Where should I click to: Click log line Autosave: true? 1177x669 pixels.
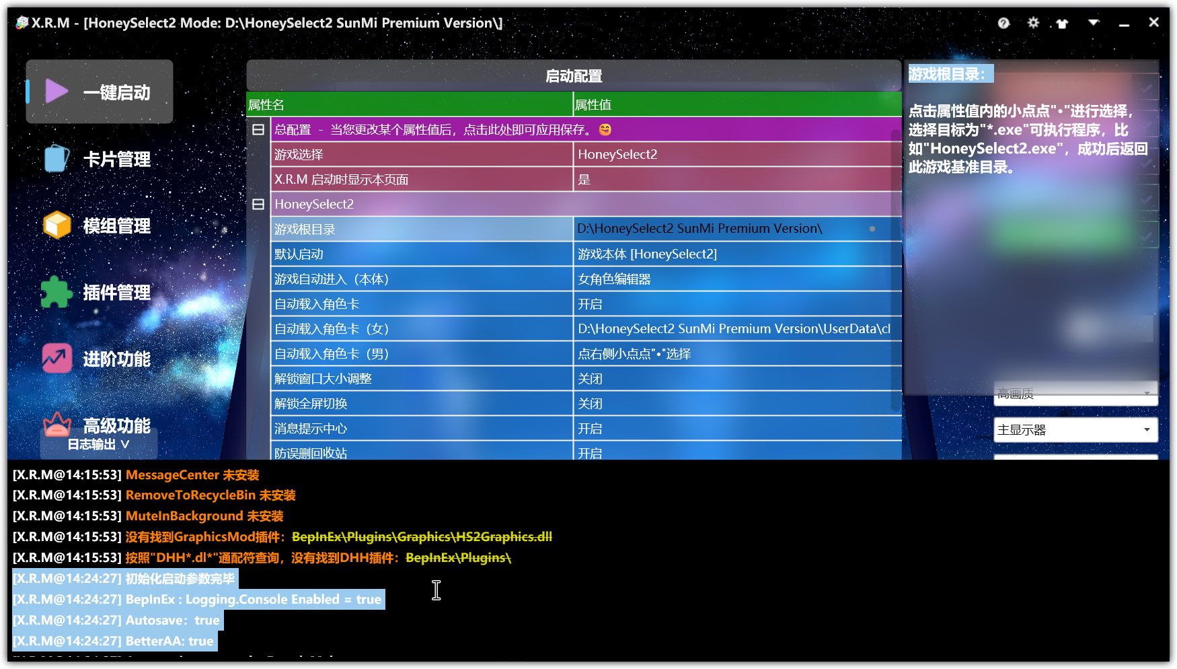(117, 620)
